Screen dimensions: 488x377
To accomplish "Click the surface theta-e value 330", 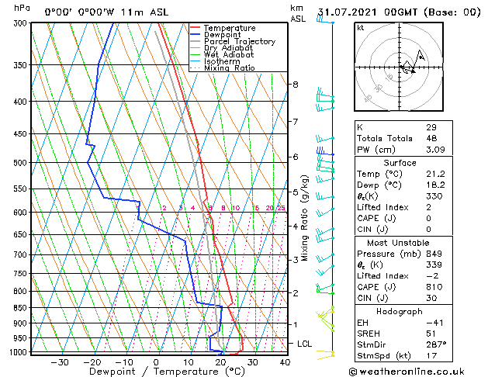I will pyautogui.click(x=434, y=196).
